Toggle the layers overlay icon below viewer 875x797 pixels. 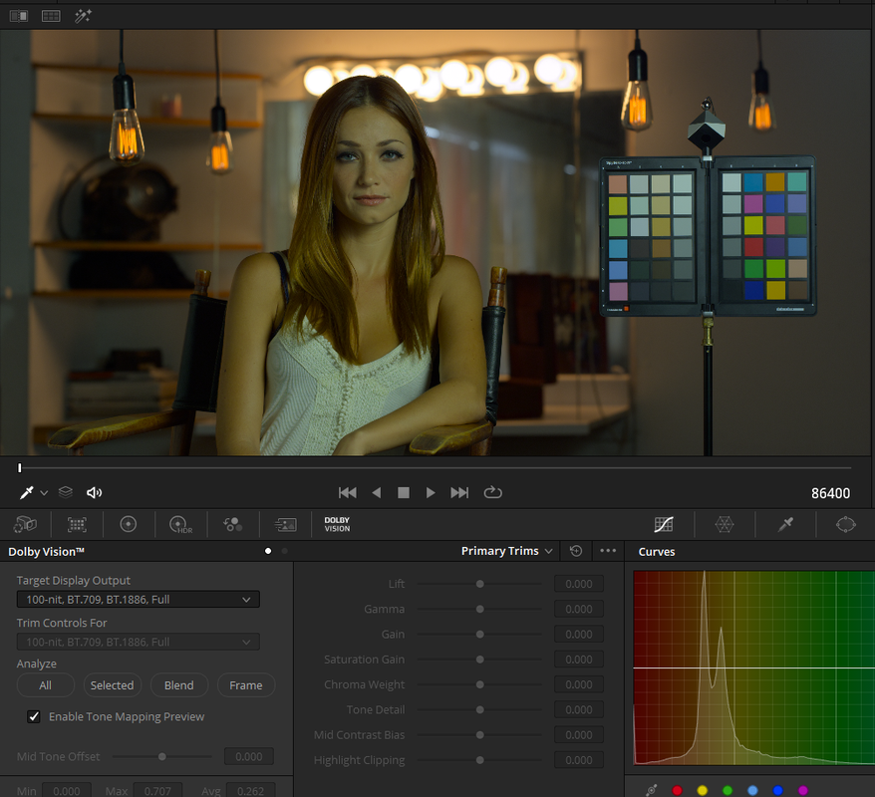[x=66, y=492]
